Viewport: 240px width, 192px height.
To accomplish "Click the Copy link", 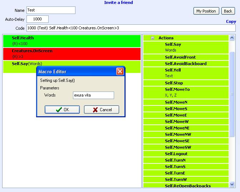I will pyautogui.click(x=231, y=21).
